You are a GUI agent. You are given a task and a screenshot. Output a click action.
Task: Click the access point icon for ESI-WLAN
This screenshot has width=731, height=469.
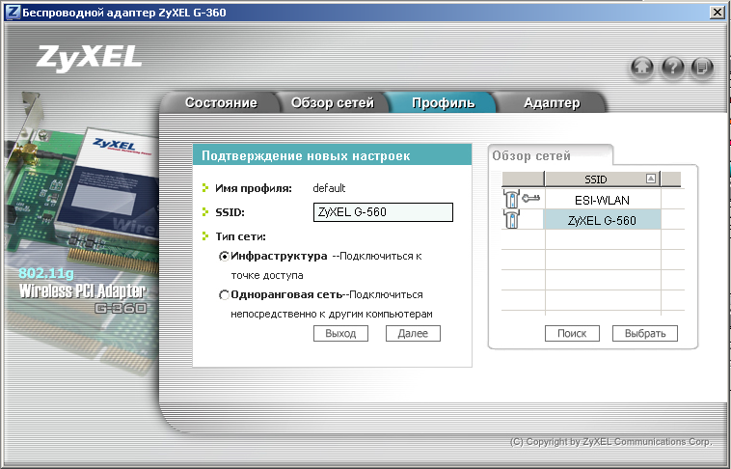(x=511, y=199)
